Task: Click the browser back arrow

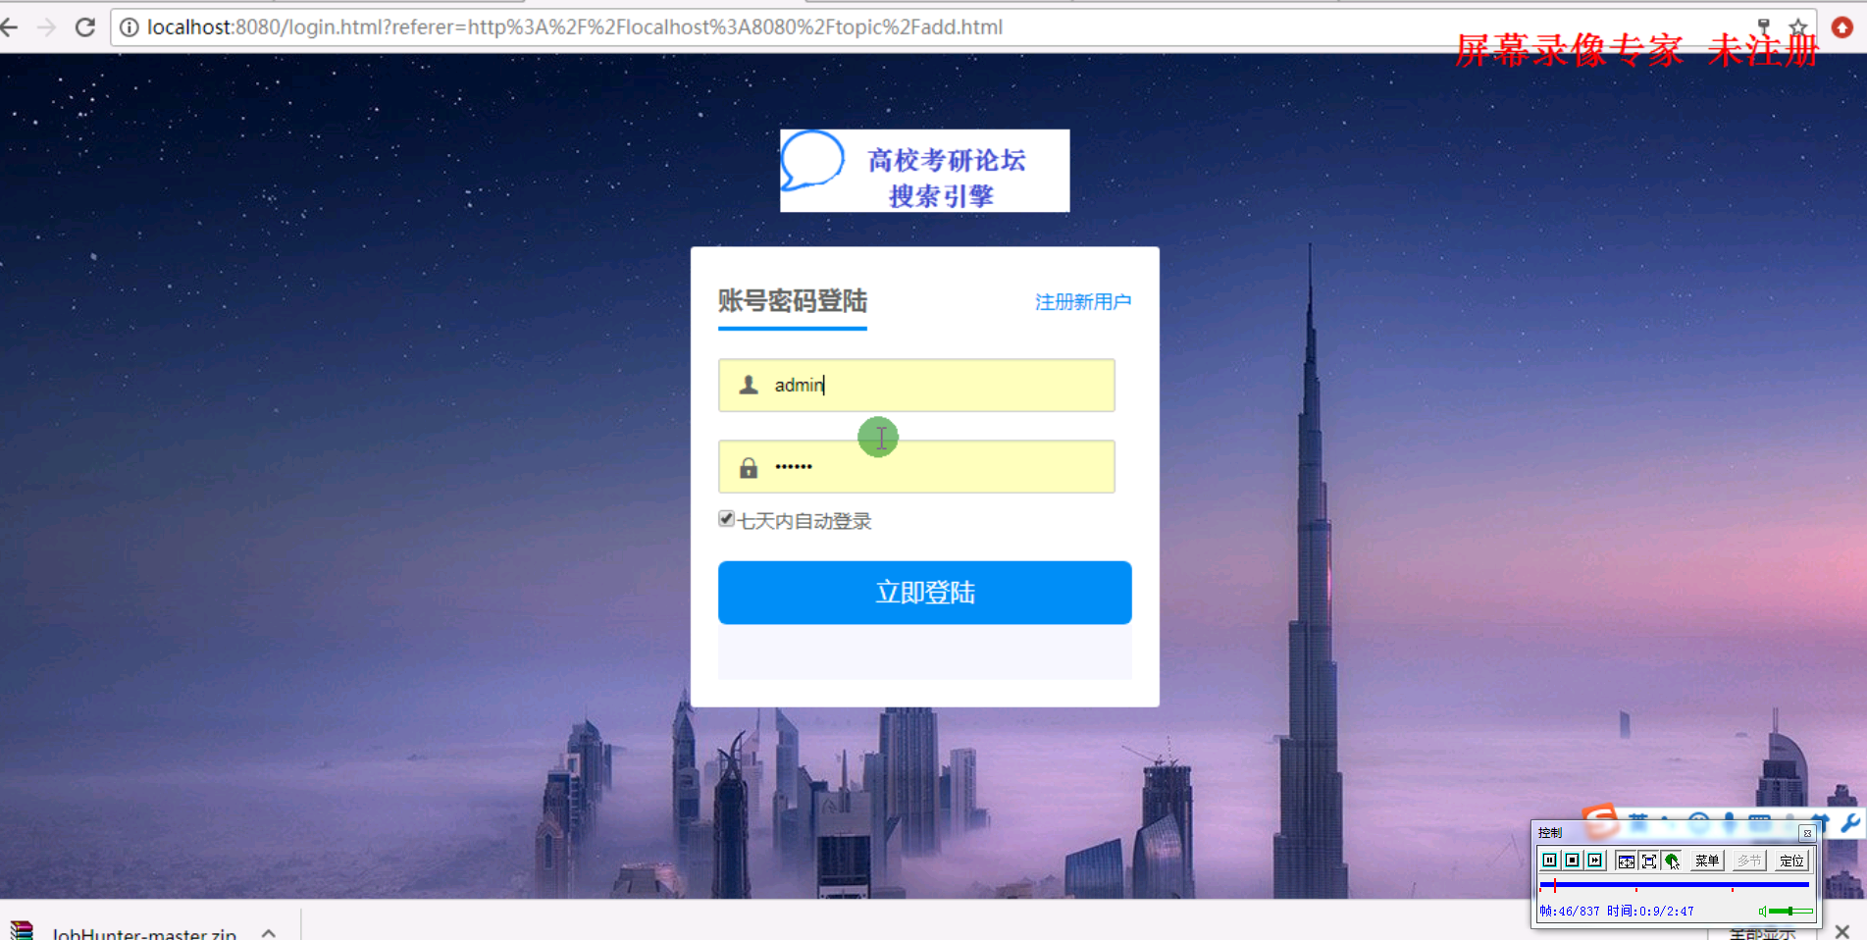Action: (x=8, y=26)
